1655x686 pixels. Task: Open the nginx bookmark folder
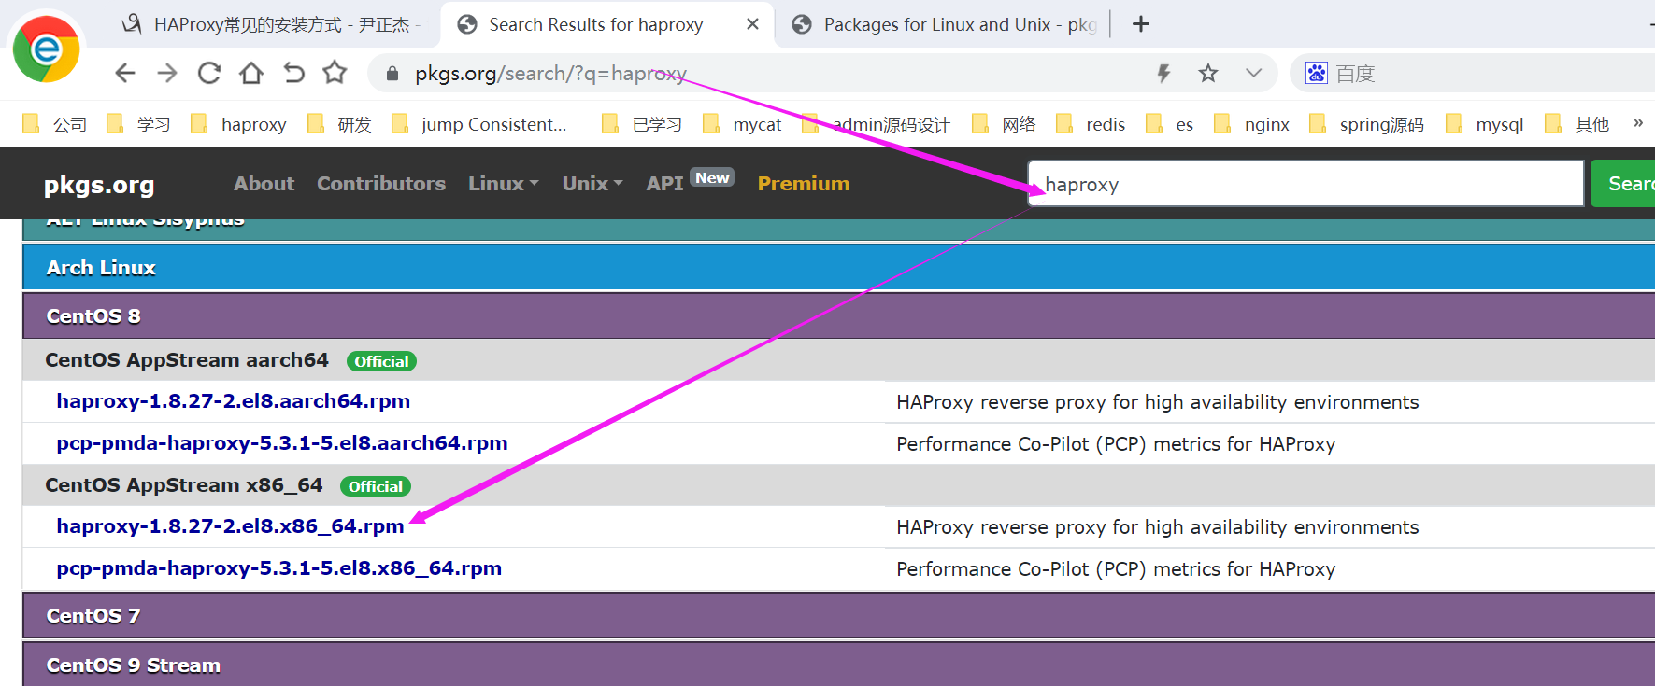click(1252, 124)
